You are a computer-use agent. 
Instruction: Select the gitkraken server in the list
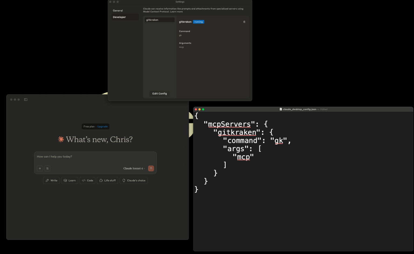pyautogui.click(x=159, y=20)
